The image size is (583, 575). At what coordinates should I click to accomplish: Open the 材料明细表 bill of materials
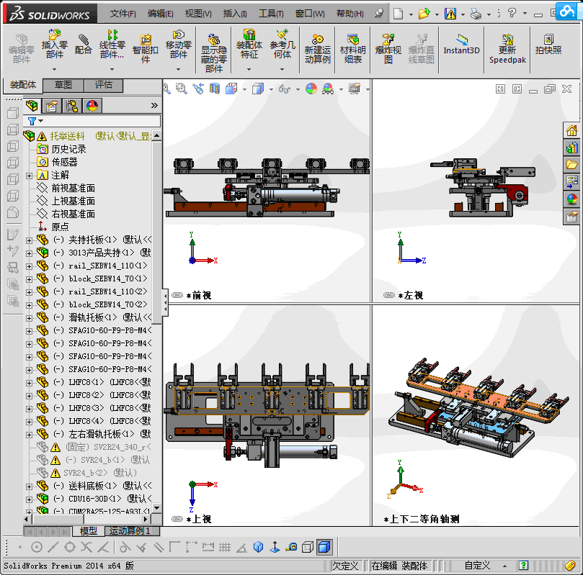353,48
